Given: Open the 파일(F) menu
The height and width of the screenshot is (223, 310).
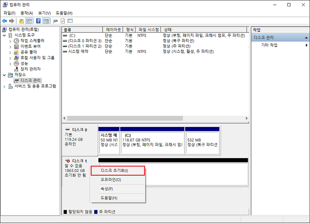Looking at the screenshot, I should tap(9, 13).
